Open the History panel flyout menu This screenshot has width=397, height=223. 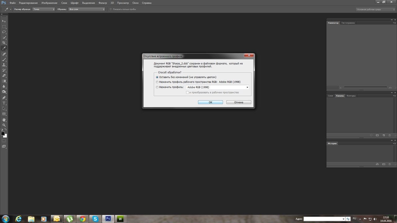(x=394, y=143)
